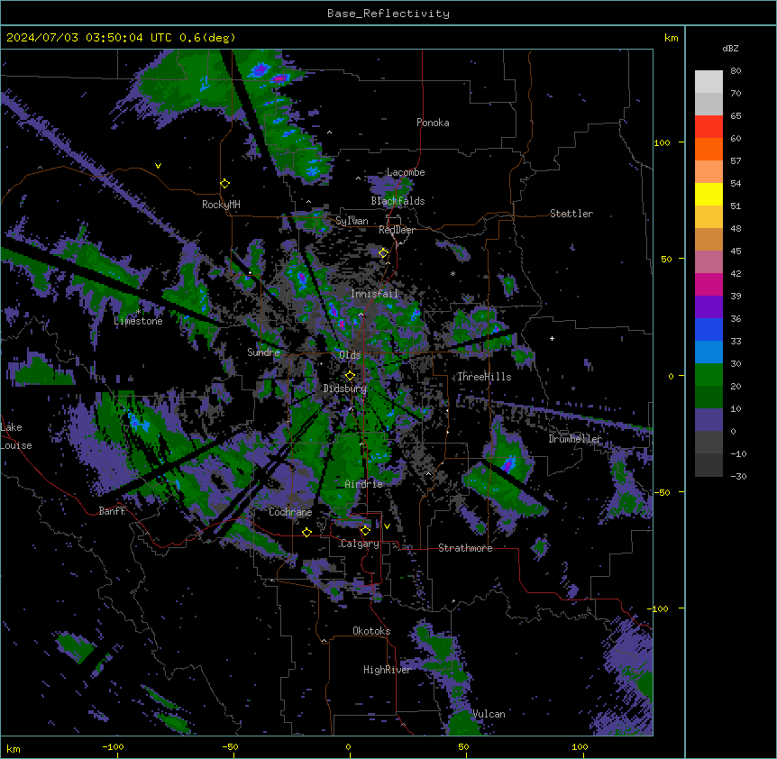Select the Strathmore label
This screenshot has width=777, height=759.
[x=465, y=548]
